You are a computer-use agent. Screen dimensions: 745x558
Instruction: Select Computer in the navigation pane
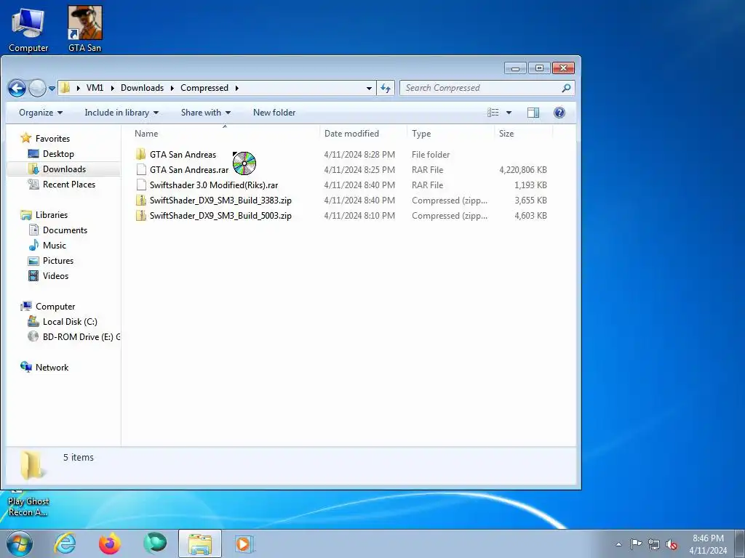55,307
